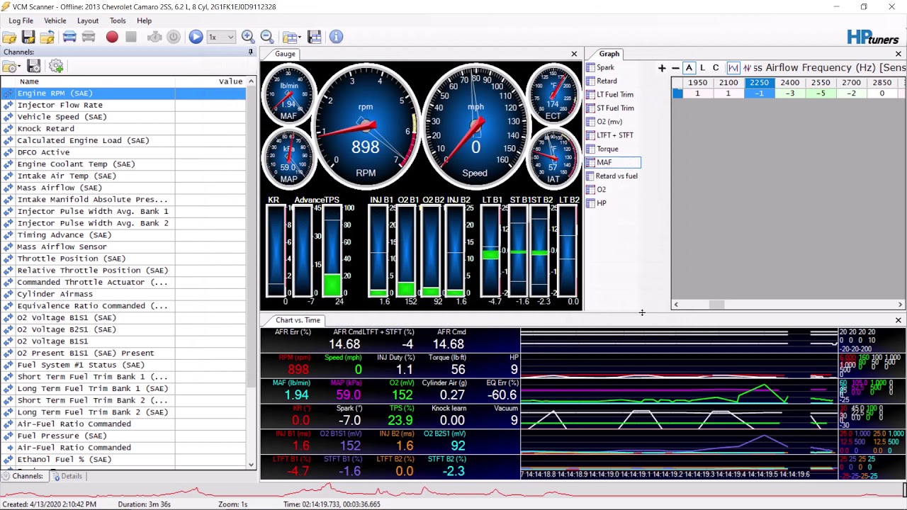The width and height of the screenshot is (907, 510).
Task: Start recording with the red record button
Action: pyautogui.click(x=112, y=37)
